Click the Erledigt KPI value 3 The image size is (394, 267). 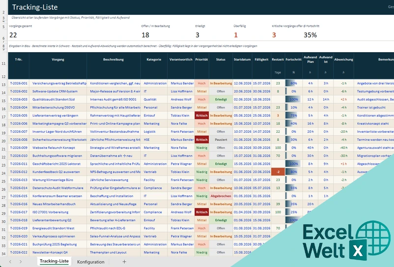(x=197, y=35)
